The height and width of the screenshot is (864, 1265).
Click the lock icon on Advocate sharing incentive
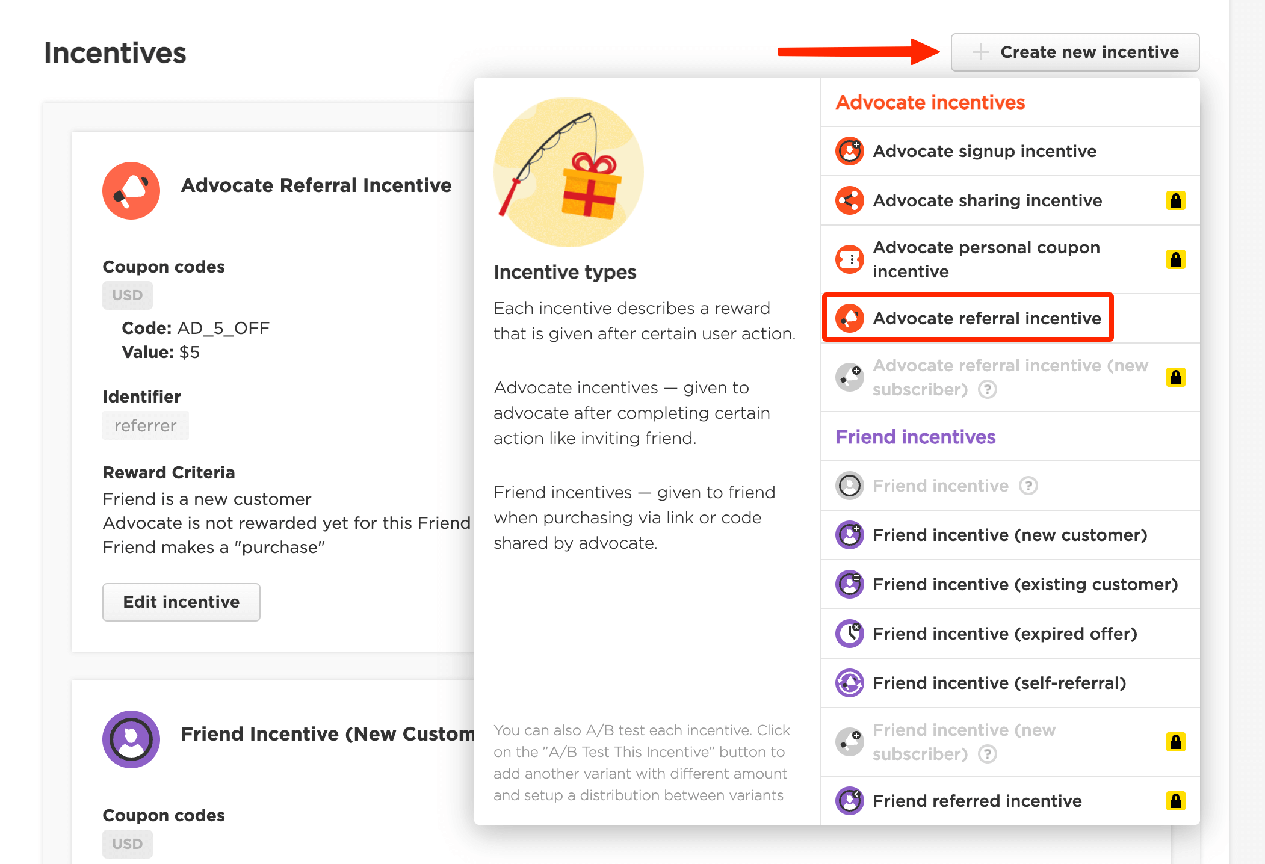[1175, 200]
